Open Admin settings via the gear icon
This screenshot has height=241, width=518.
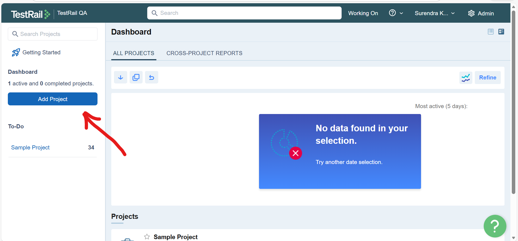tap(471, 13)
